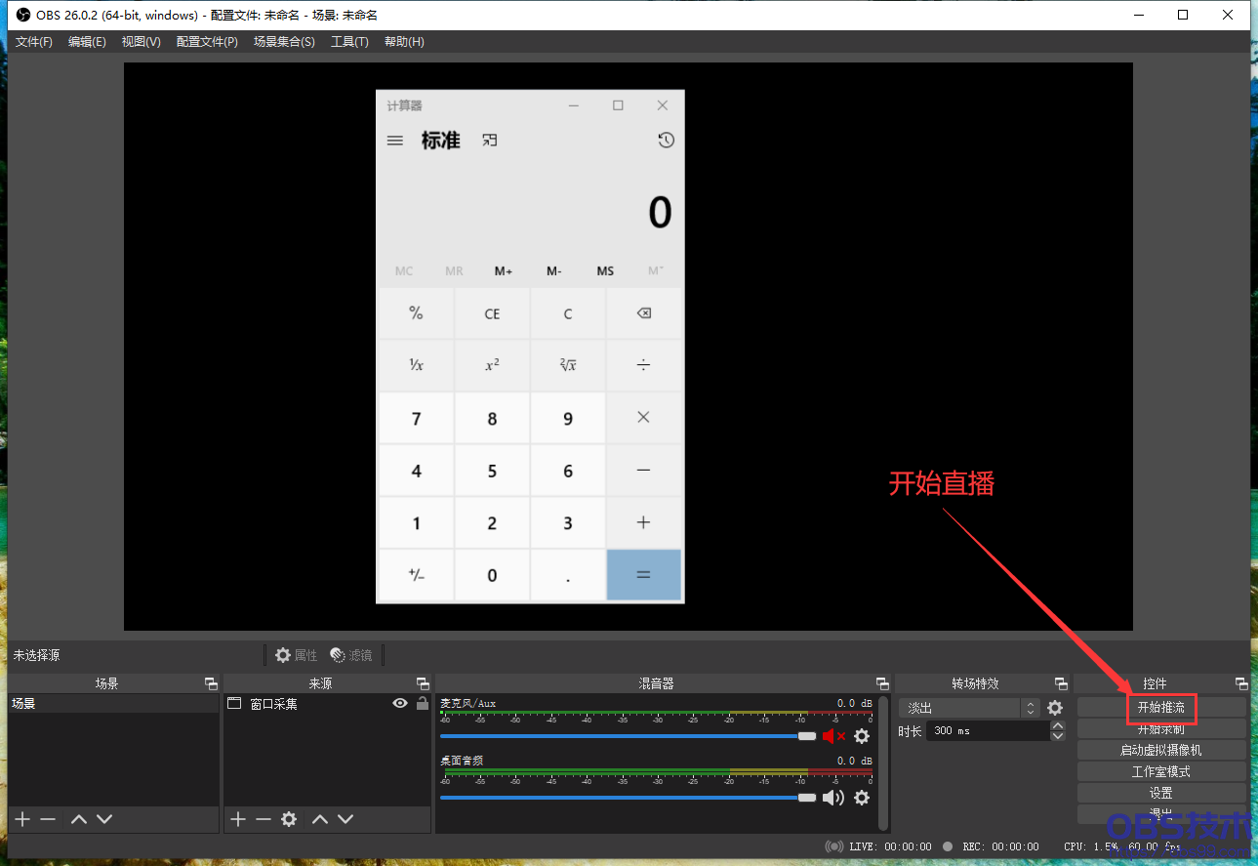Move source down arrow

coord(345,819)
